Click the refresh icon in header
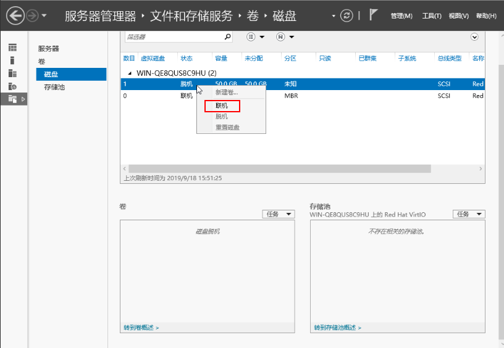Image resolution: width=504 pixels, height=348 pixels. pyautogui.click(x=348, y=15)
